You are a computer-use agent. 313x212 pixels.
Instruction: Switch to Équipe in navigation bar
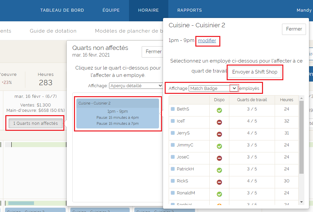(111, 10)
